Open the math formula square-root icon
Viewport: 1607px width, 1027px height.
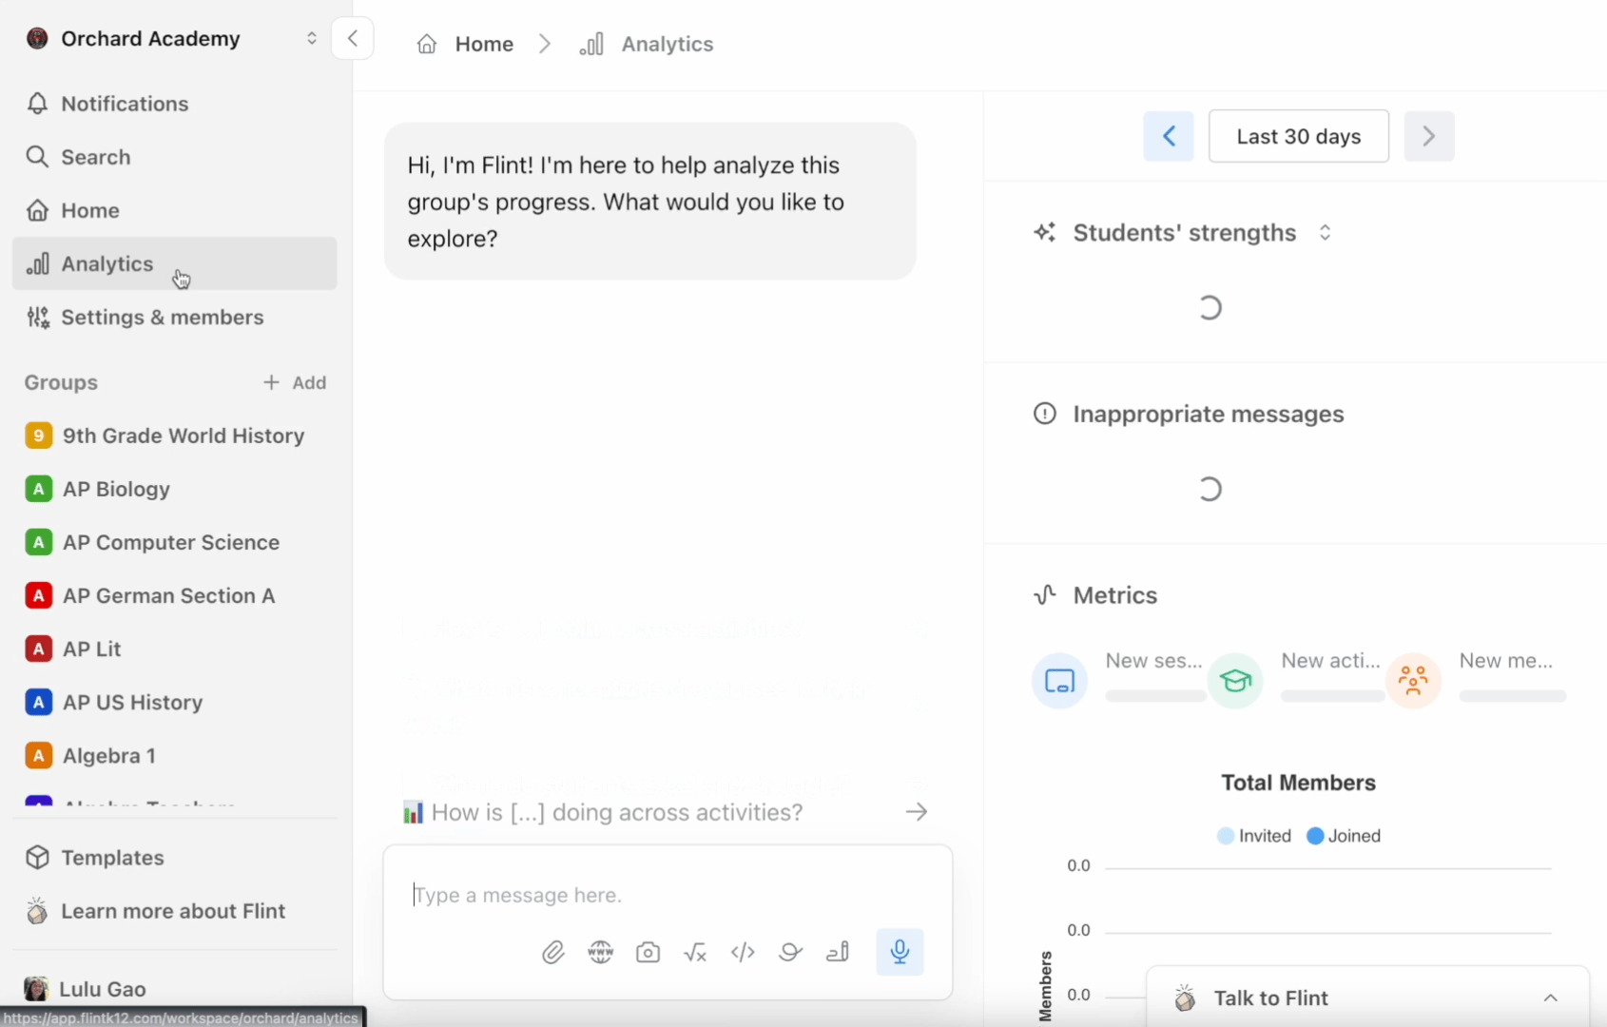pos(695,952)
